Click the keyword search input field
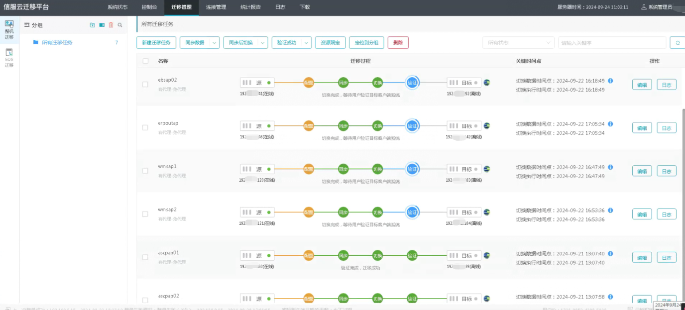This screenshot has width=685, height=310. [x=611, y=43]
